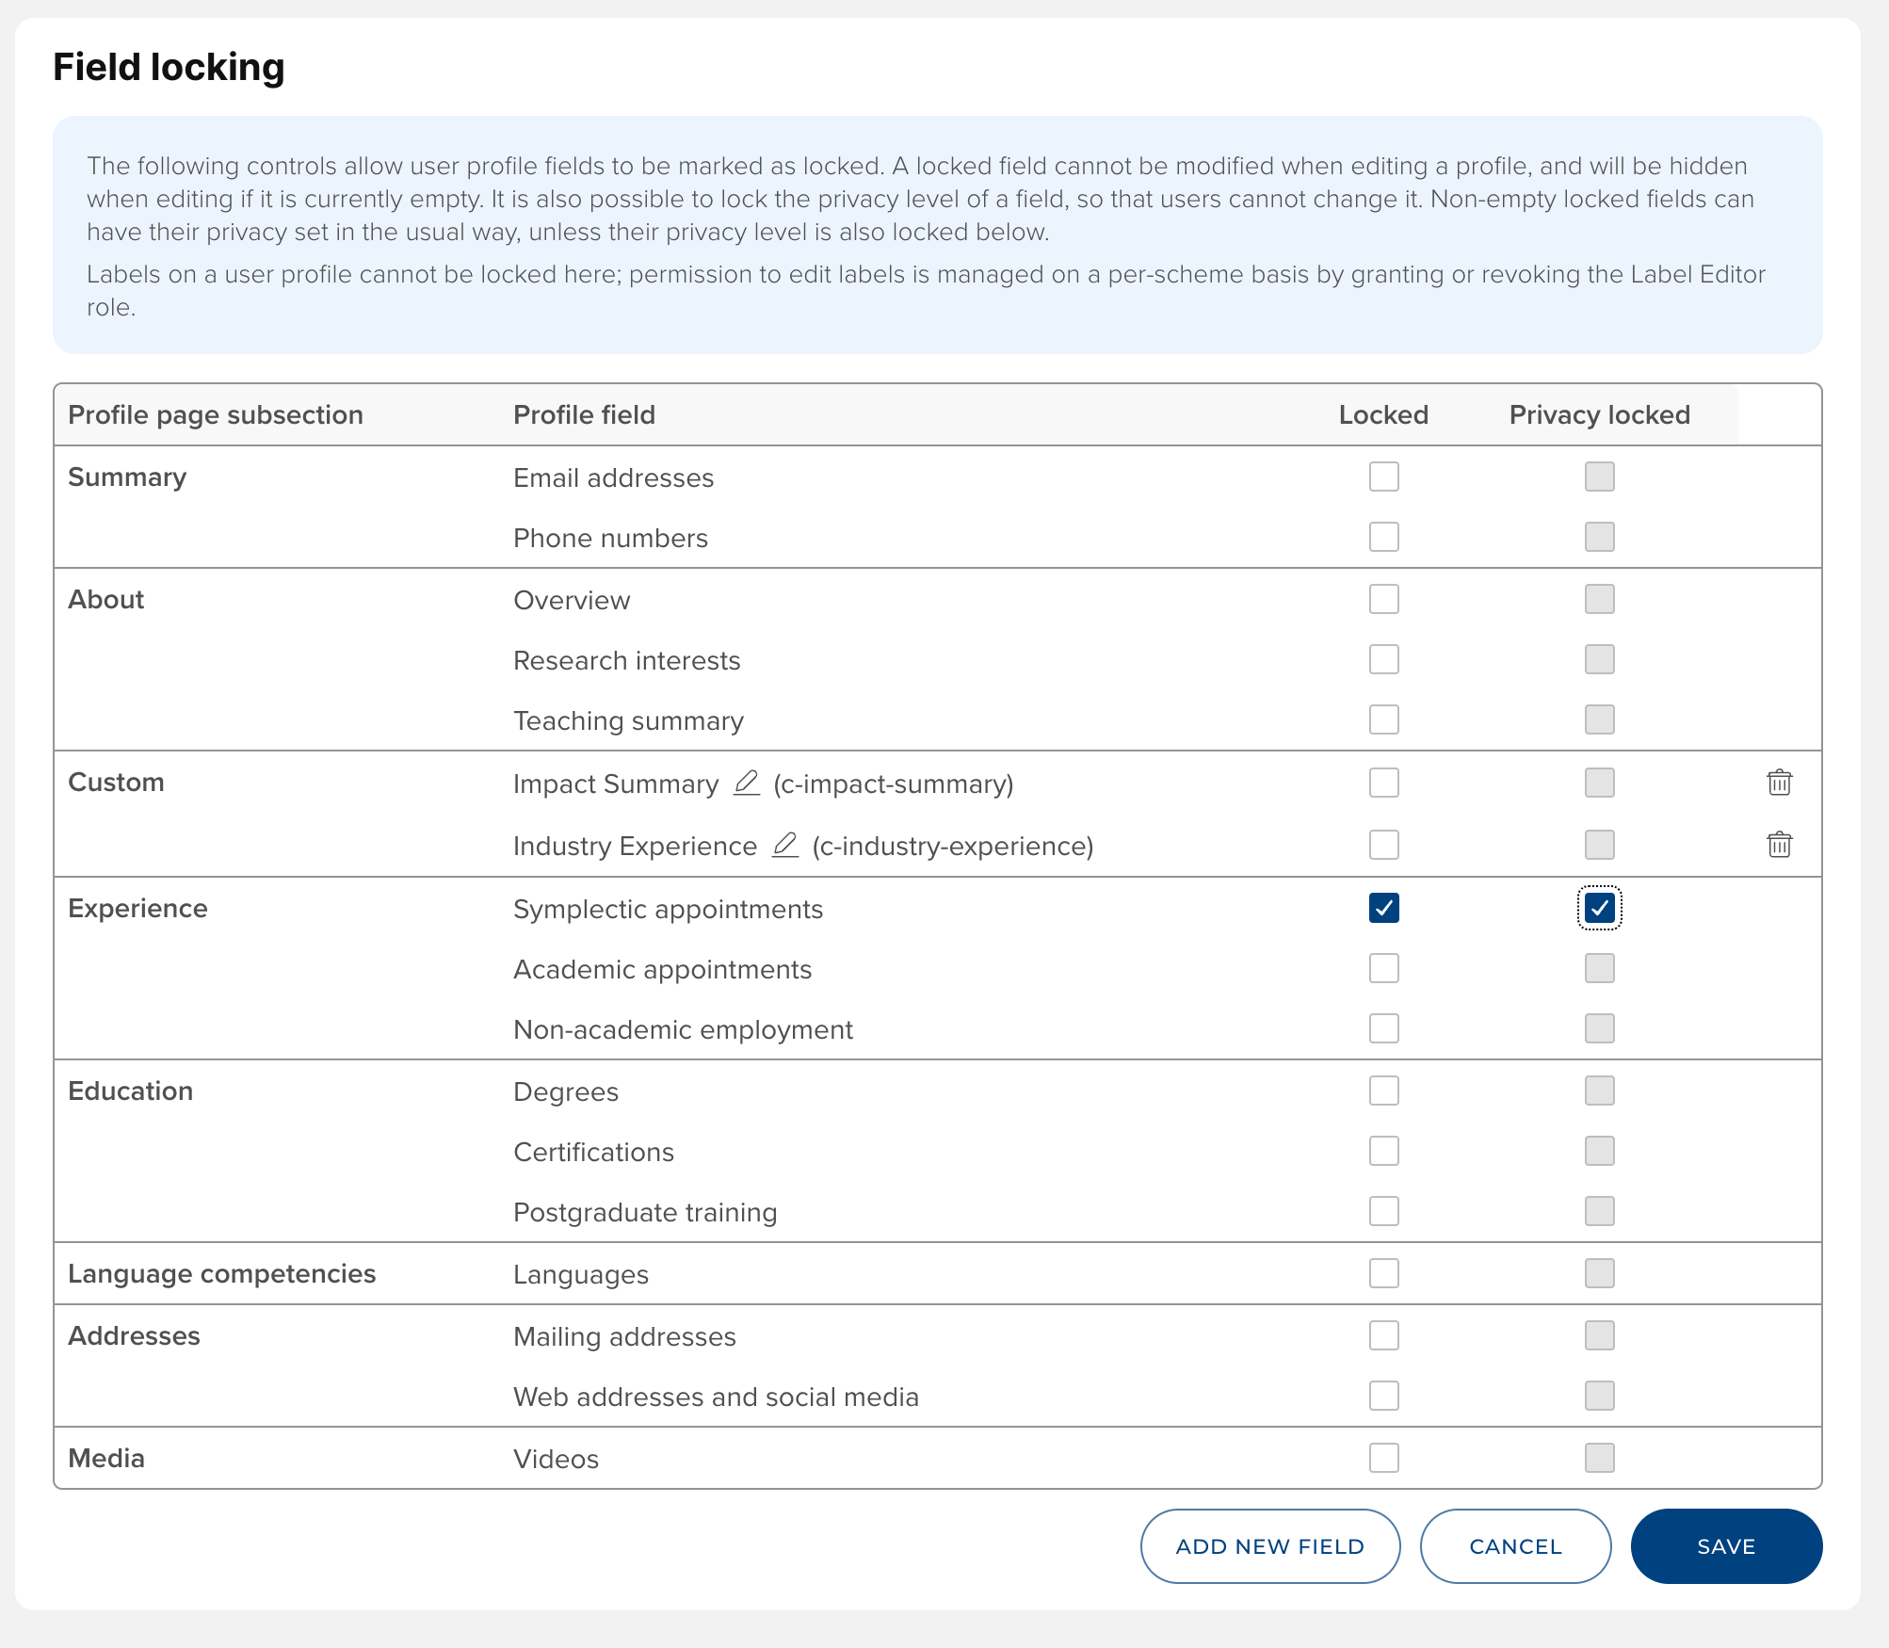The height and width of the screenshot is (1648, 1889).
Task: Tick Locked checkbox for Degrees
Action: pyautogui.click(x=1383, y=1091)
